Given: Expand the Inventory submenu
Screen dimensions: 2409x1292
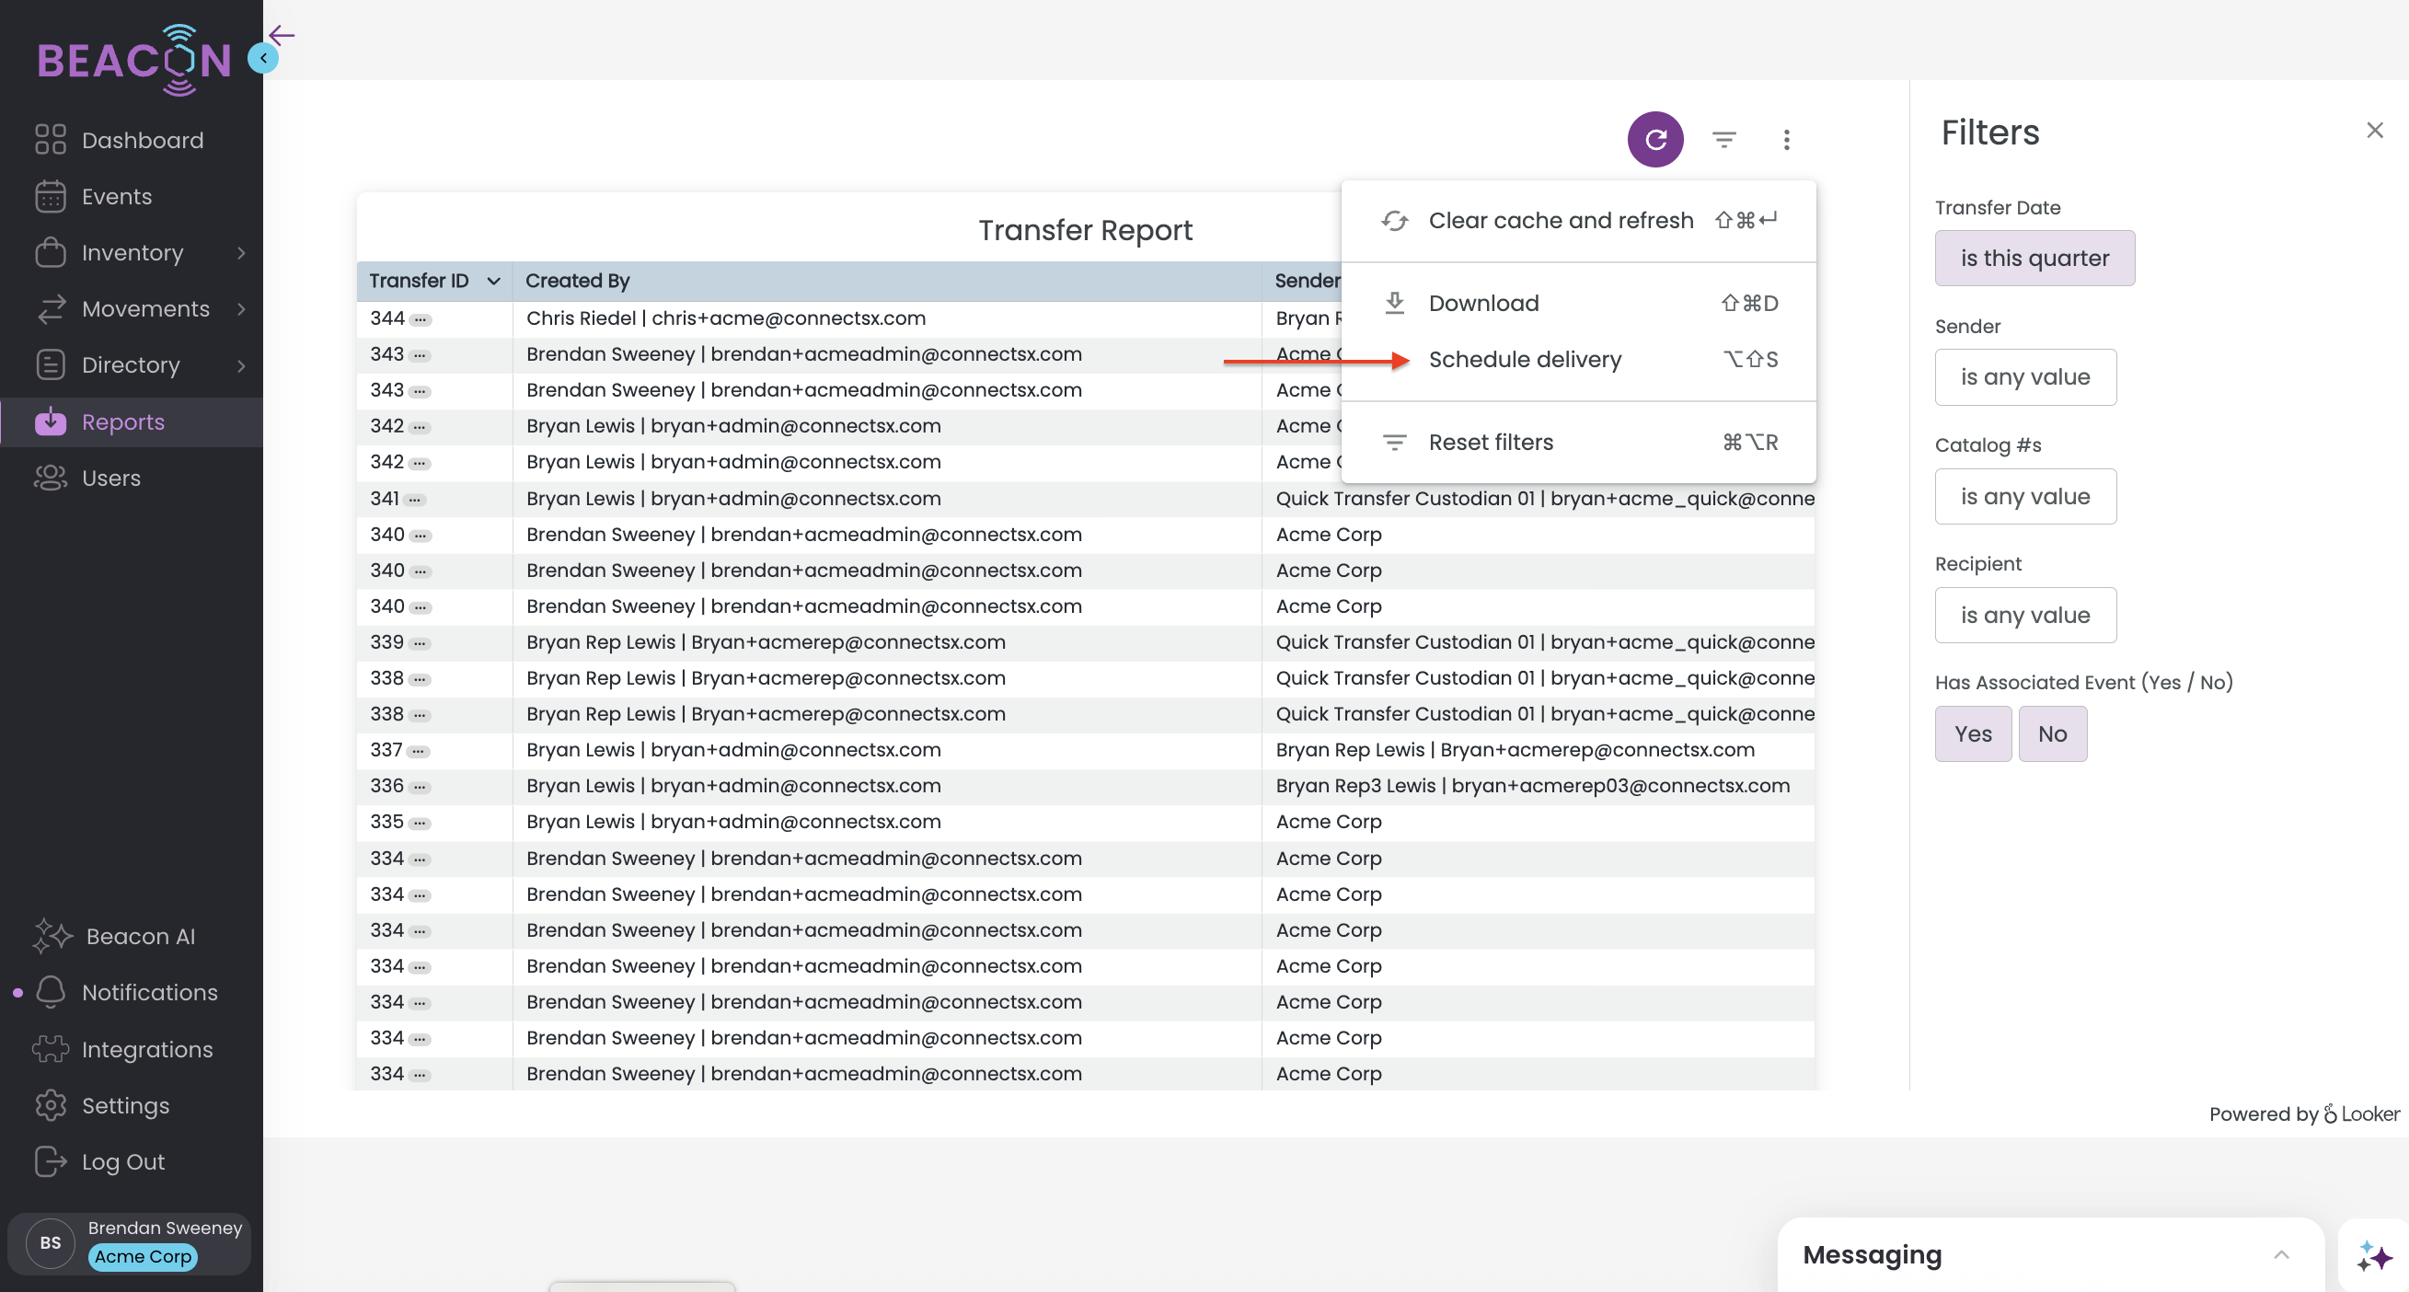Looking at the screenshot, I should click(241, 252).
